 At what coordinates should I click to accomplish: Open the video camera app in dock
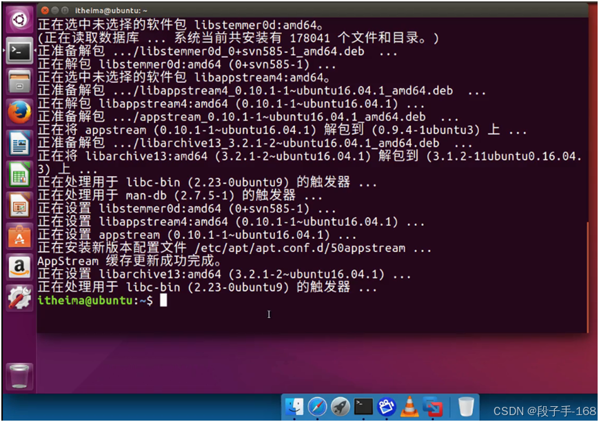tap(386, 407)
